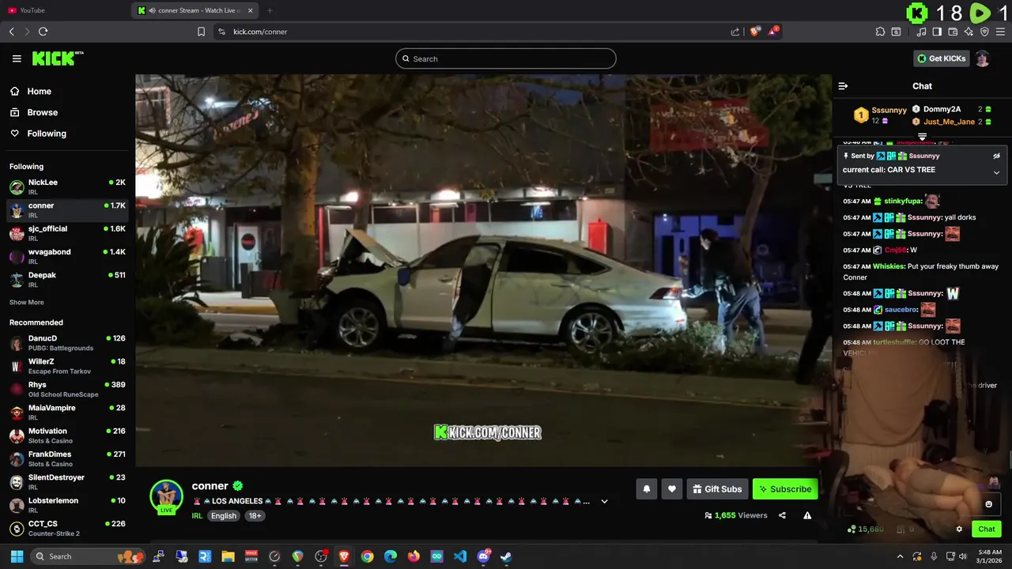Reload the page
The height and width of the screenshot is (569, 1012).
click(43, 32)
